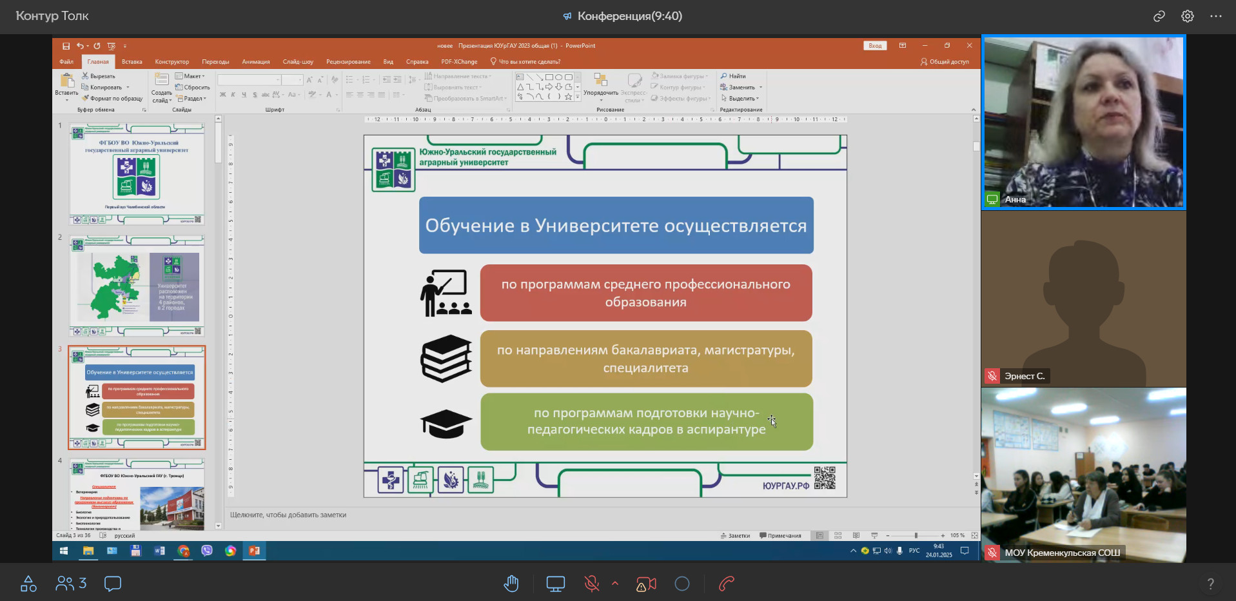Open the conference chat panel

pyautogui.click(x=113, y=584)
